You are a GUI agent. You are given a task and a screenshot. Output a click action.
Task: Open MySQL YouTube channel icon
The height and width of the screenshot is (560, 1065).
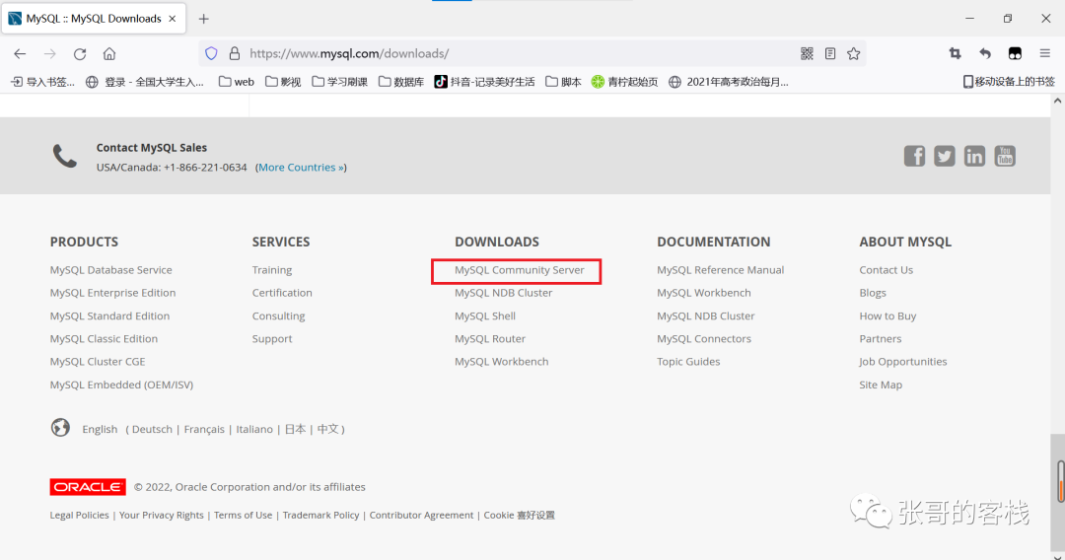pyautogui.click(x=1005, y=156)
